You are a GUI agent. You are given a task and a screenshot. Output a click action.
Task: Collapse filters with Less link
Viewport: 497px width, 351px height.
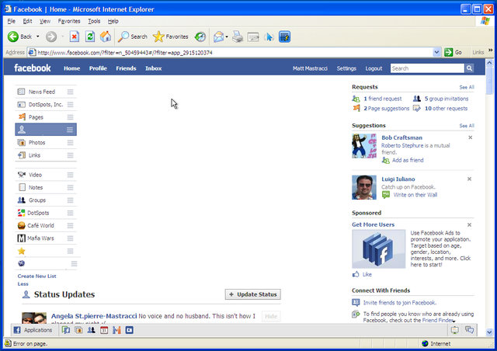[23, 283]
